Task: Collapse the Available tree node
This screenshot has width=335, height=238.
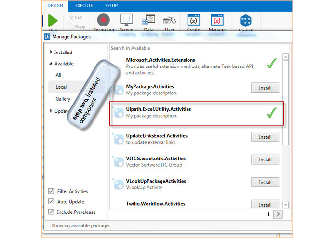Action: [x=51, y=64]
